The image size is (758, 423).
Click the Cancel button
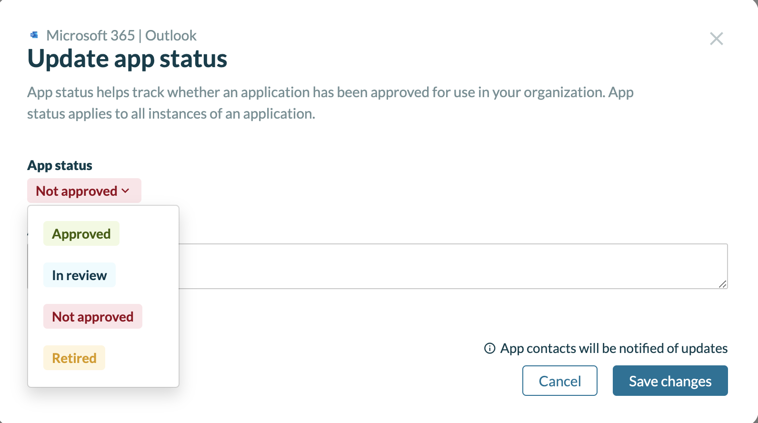point(559,381)
